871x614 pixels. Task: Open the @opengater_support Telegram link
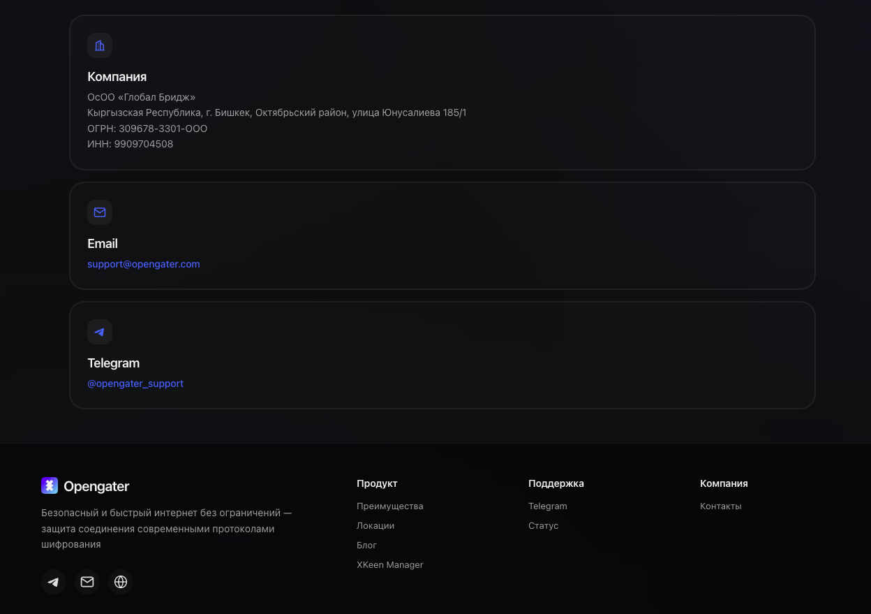[135, 383]
